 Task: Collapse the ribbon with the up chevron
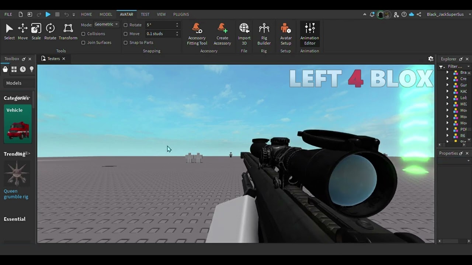point(365,14)
